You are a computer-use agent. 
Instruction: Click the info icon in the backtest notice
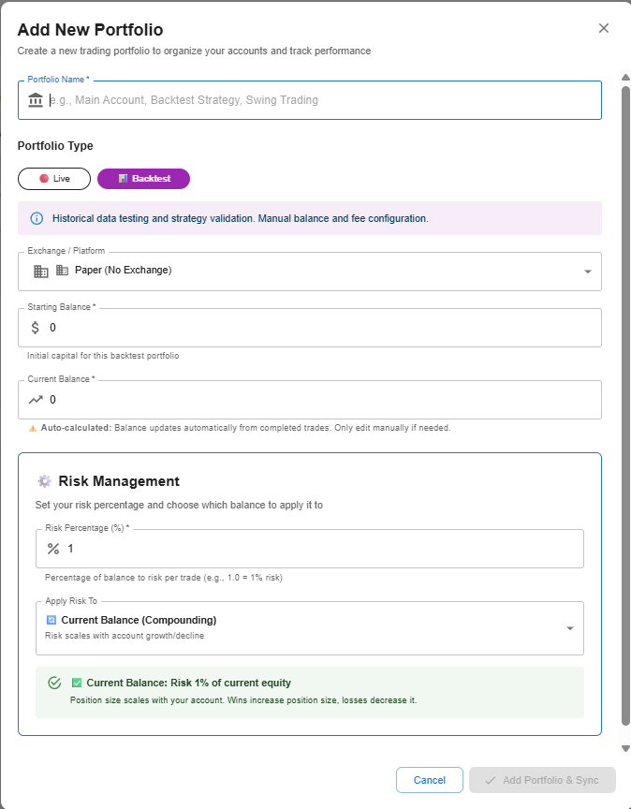pyautogui.click(x=37, y=218)
